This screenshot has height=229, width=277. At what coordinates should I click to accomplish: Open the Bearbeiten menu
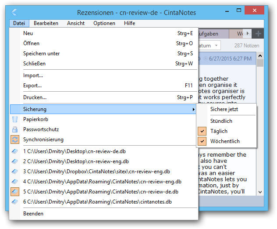(46, 23)
